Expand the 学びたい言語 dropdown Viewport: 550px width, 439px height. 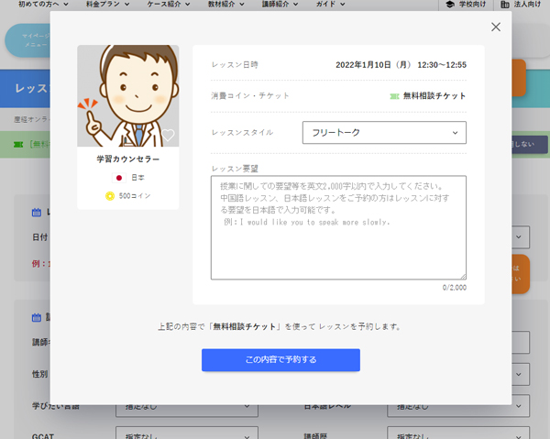coord(182,405)
